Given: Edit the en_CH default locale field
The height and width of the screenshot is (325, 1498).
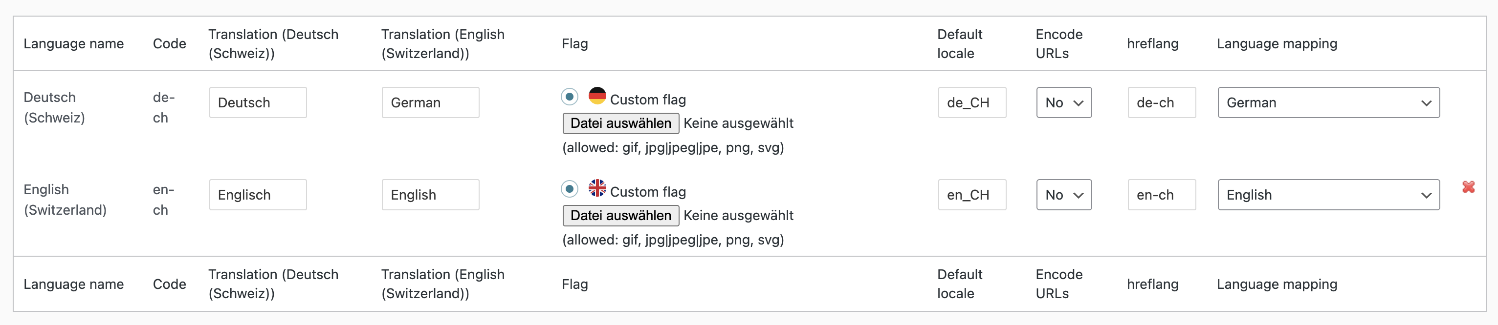Looking at the screenshot, I should click(972, 195).
